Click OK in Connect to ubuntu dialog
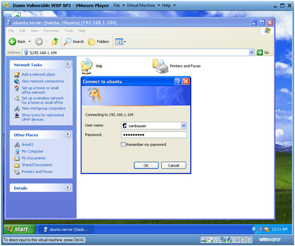The image size is (295, 246). [x=146, y=165]
